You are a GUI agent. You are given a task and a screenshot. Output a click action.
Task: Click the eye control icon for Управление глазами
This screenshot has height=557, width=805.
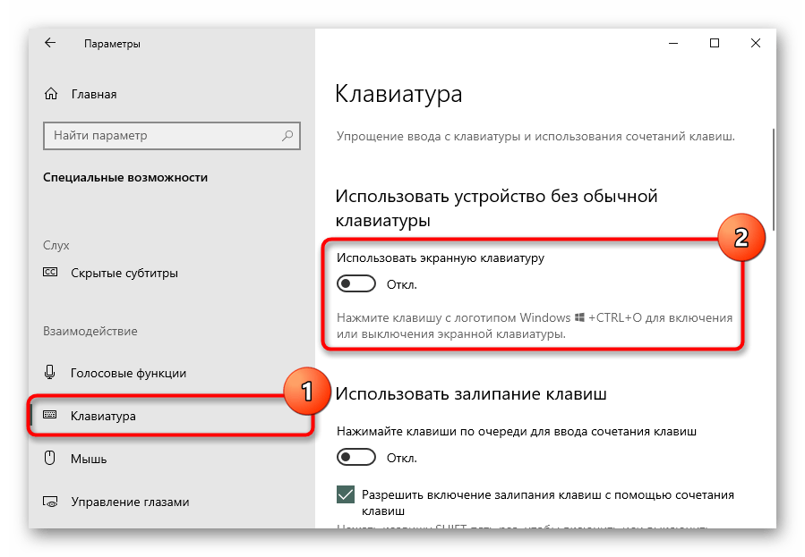pyautogui.click(x=51, y=502)
